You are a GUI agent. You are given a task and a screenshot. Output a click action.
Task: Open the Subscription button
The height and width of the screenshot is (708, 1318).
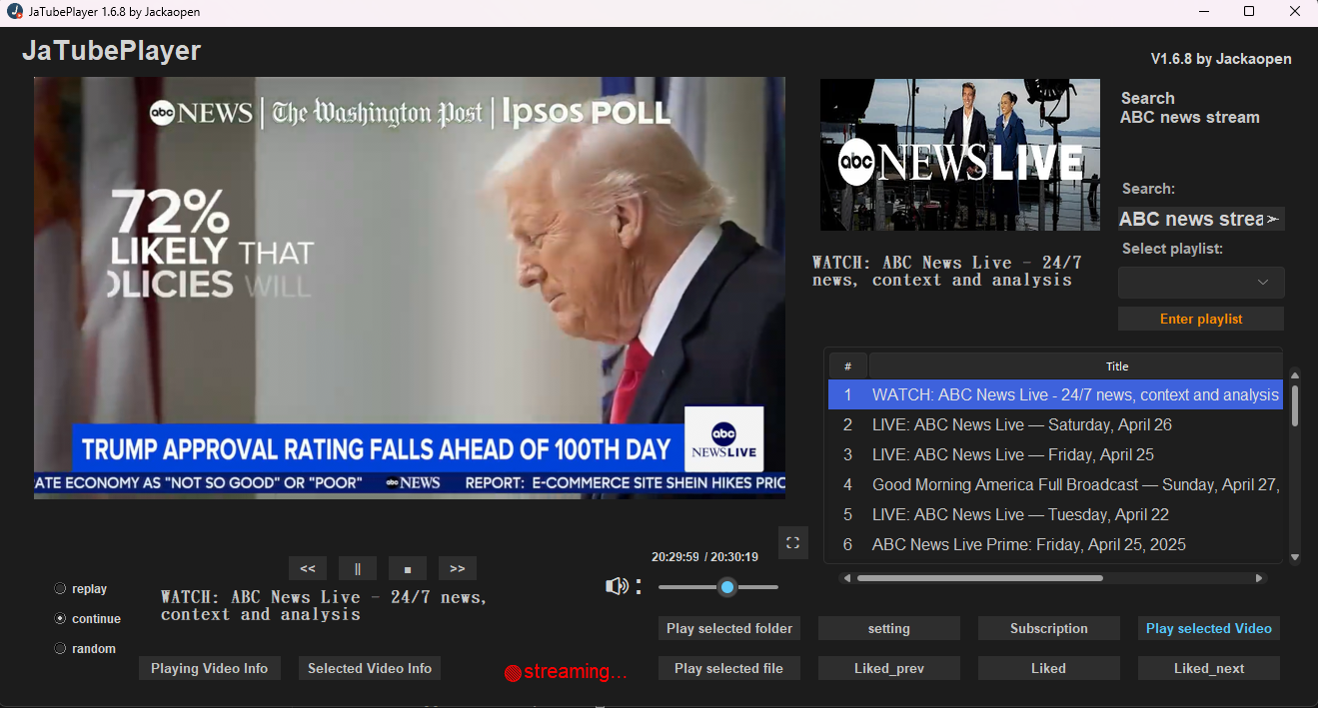point(1049,628)
